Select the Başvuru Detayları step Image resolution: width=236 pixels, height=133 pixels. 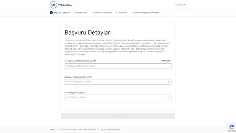[x=60, y=13]
